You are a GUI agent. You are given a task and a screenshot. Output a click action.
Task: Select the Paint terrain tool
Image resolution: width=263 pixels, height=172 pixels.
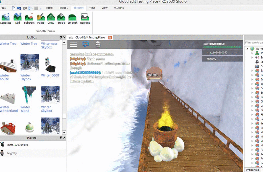coord(40,19)
